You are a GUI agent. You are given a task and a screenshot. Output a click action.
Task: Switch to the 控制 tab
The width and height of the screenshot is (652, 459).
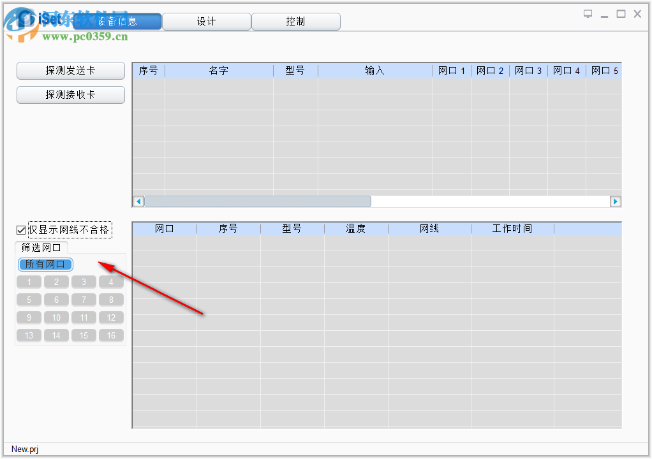click(295, 21)
